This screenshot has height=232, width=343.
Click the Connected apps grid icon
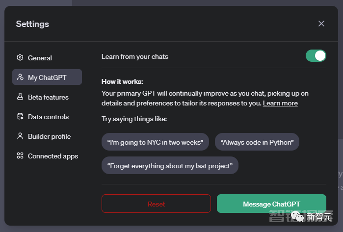(x=20, y=155)
